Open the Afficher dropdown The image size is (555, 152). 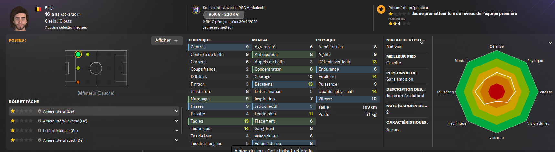tap(167, 40)
